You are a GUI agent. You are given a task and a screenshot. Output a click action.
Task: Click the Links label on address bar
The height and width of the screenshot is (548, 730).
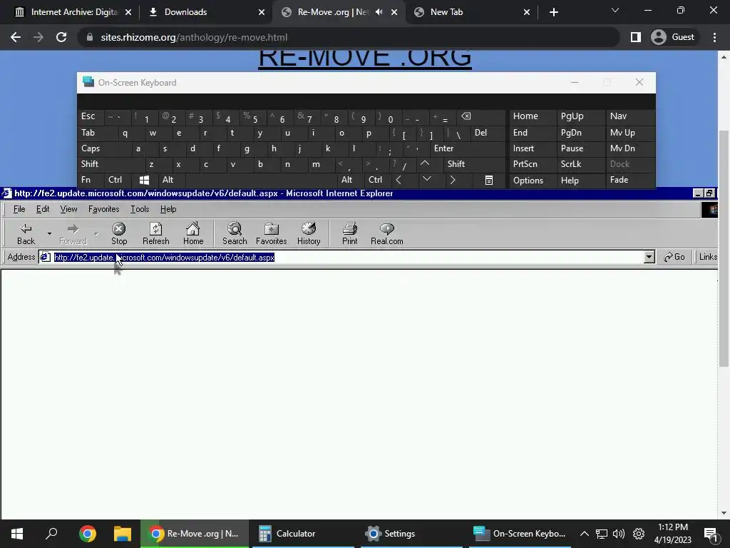(708, 257)
